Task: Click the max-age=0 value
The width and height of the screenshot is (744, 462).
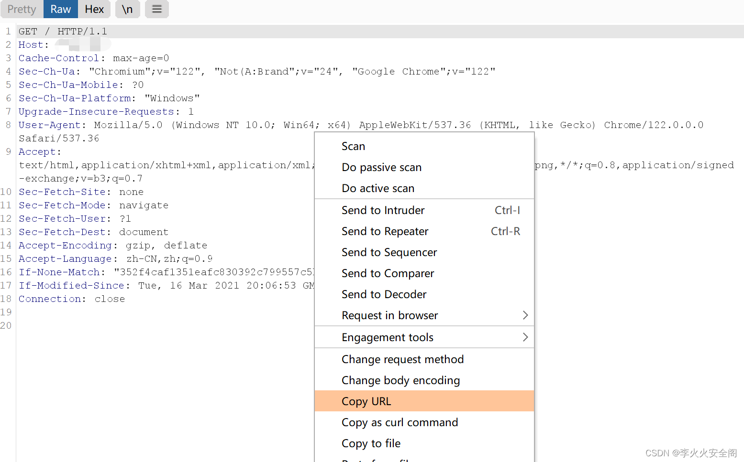Action: pyautogui.click(x=141, y=58)
